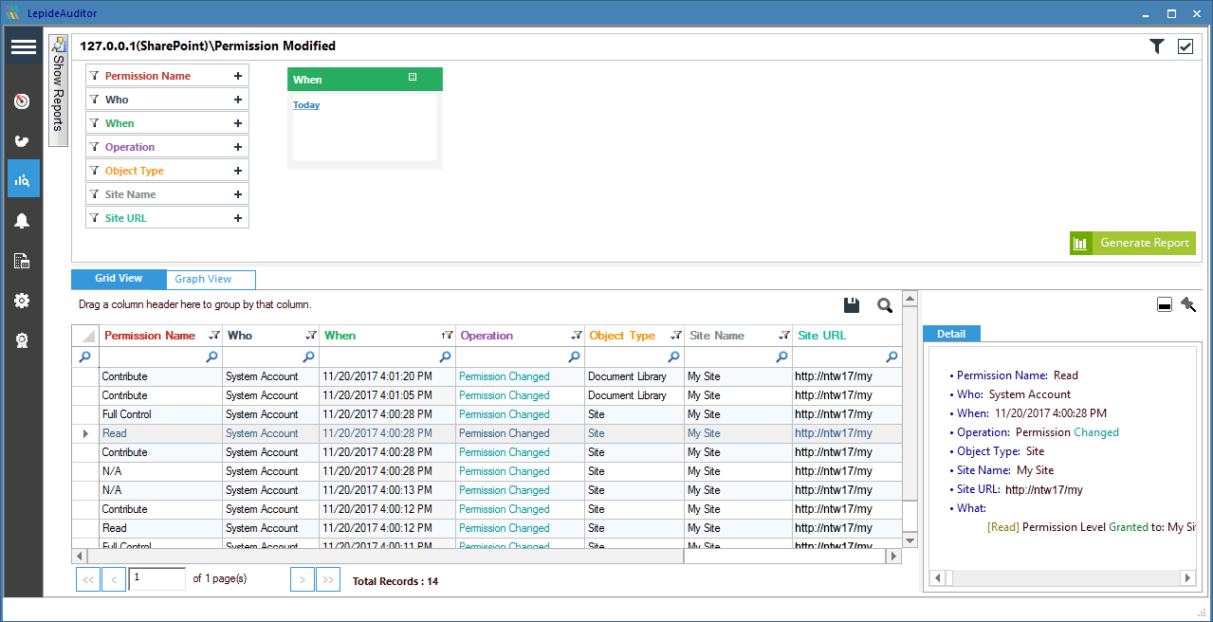
Task: Switch to the Graph View tab
Action: 203,279
